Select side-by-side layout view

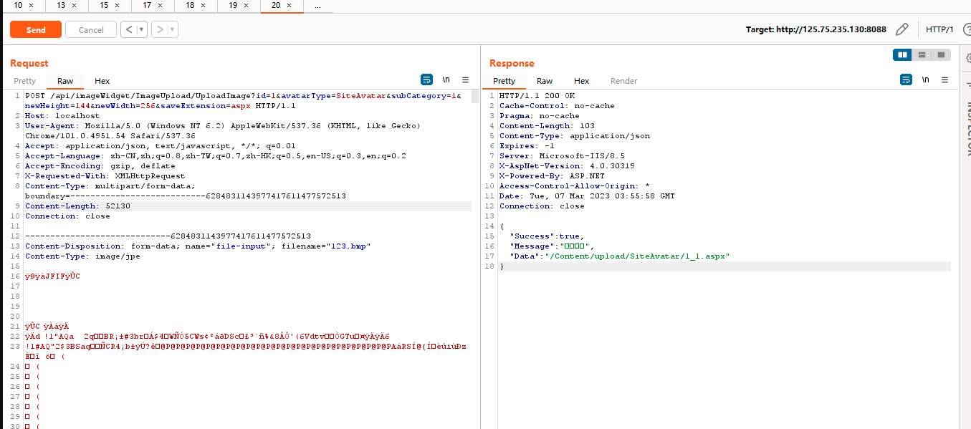(902, 54)
